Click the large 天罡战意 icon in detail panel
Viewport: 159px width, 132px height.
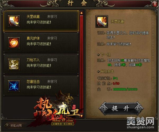[x=102, y=21]
